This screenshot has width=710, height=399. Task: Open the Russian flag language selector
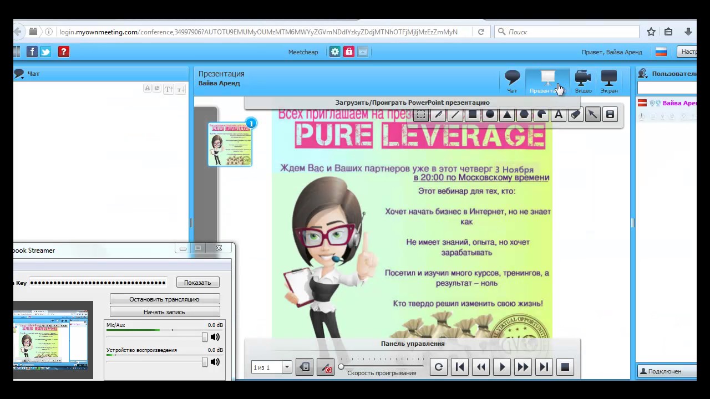pos(661,52)
